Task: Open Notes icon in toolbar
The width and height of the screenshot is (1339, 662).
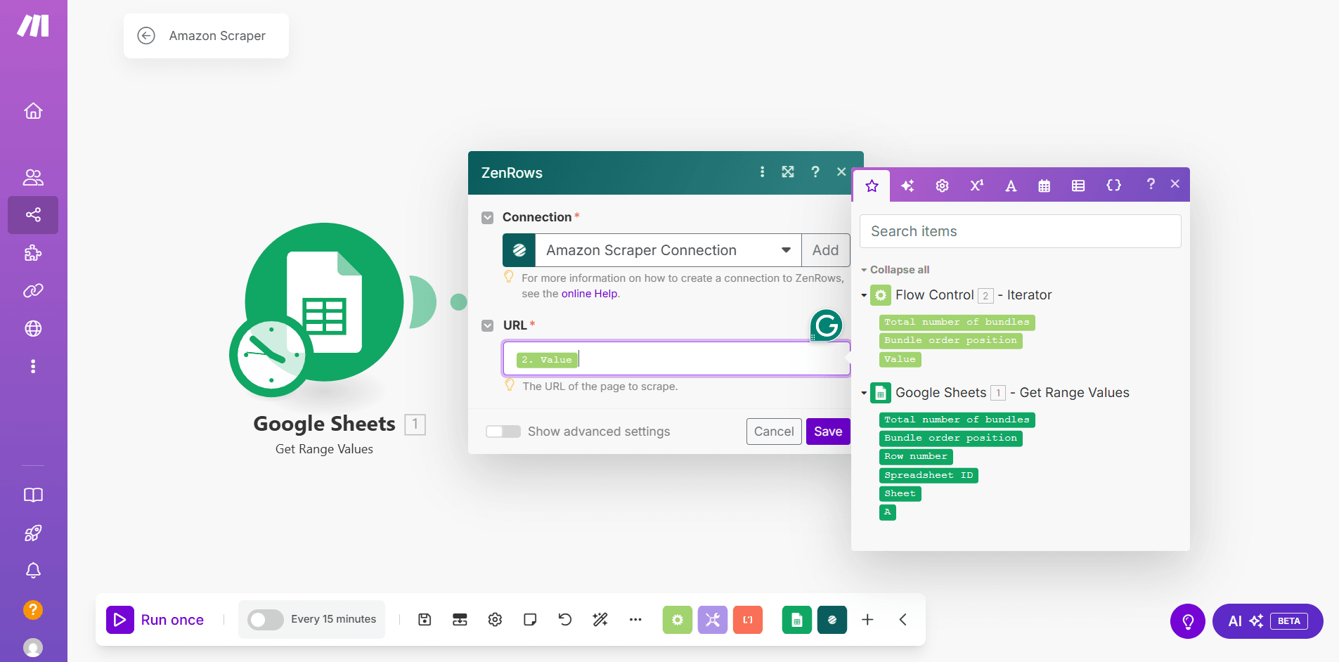Action: (530, 619)
